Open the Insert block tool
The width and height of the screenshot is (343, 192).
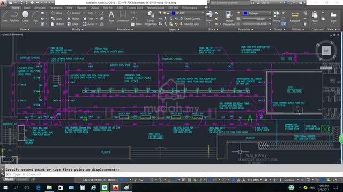210,17
